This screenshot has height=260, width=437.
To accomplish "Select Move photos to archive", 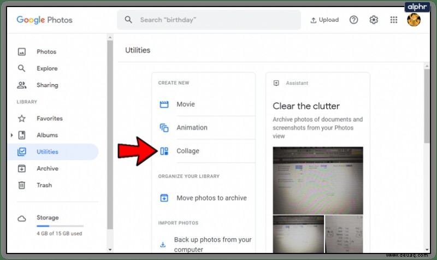I will [x=211, y=198].
